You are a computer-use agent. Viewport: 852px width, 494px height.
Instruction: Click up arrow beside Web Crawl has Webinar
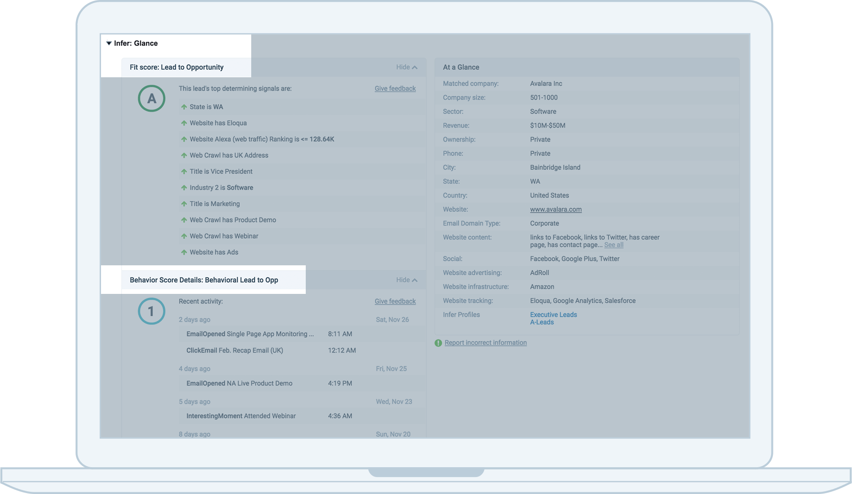point(184,236)
